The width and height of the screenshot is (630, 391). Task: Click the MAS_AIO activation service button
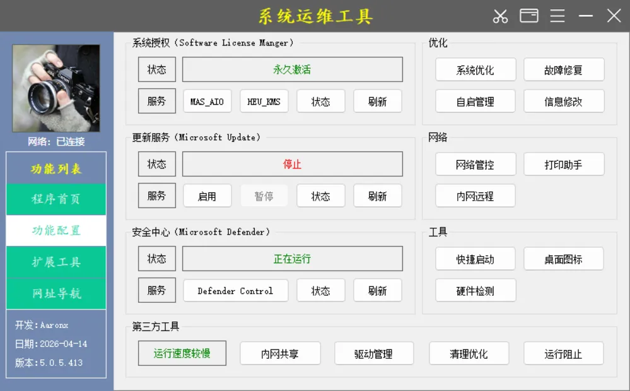coord(207,101)
